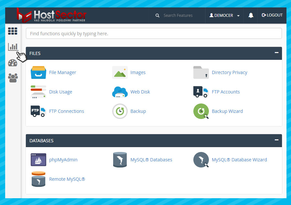The image size is (291, 205).
Task: Click the search magnifier icon
Action: pos(157,16)
